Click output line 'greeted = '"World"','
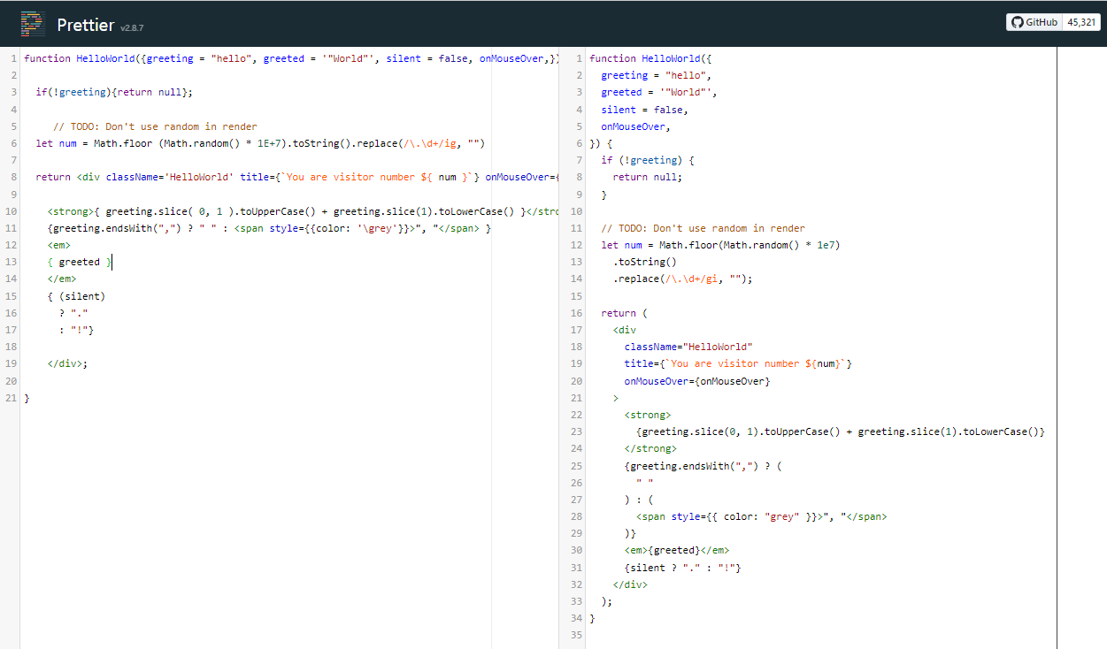The image size is (1107, 649). 659,92
